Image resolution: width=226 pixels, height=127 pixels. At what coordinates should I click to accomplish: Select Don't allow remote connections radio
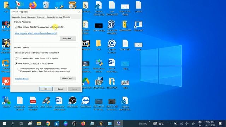coord(16,59)
